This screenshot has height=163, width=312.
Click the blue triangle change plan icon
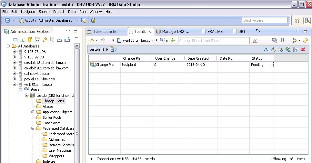click(266, 50)
